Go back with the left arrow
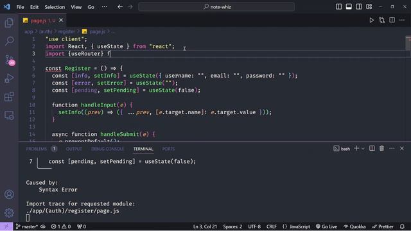Image resolution: width=411 pixels, height=231 pixels. 120,7
